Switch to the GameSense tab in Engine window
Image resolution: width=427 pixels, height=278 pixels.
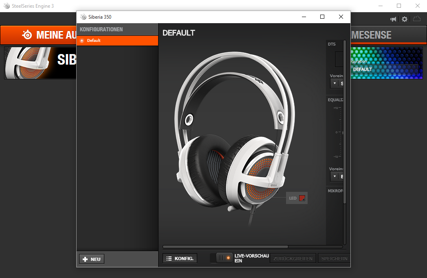pos(389,35)
